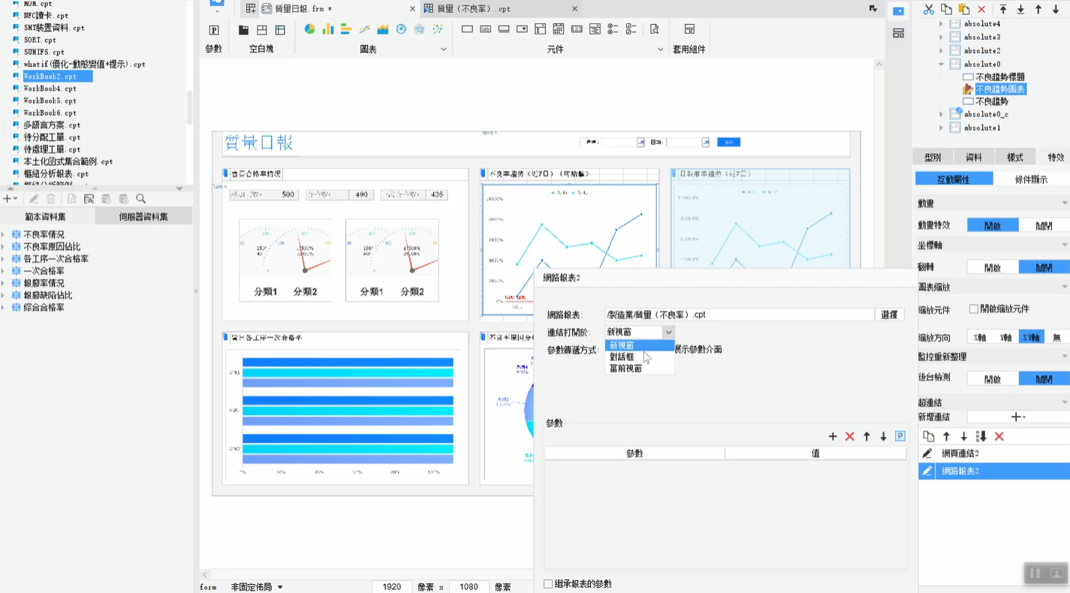Expand the 圖表 toolbar chevron

click(443, 50)
